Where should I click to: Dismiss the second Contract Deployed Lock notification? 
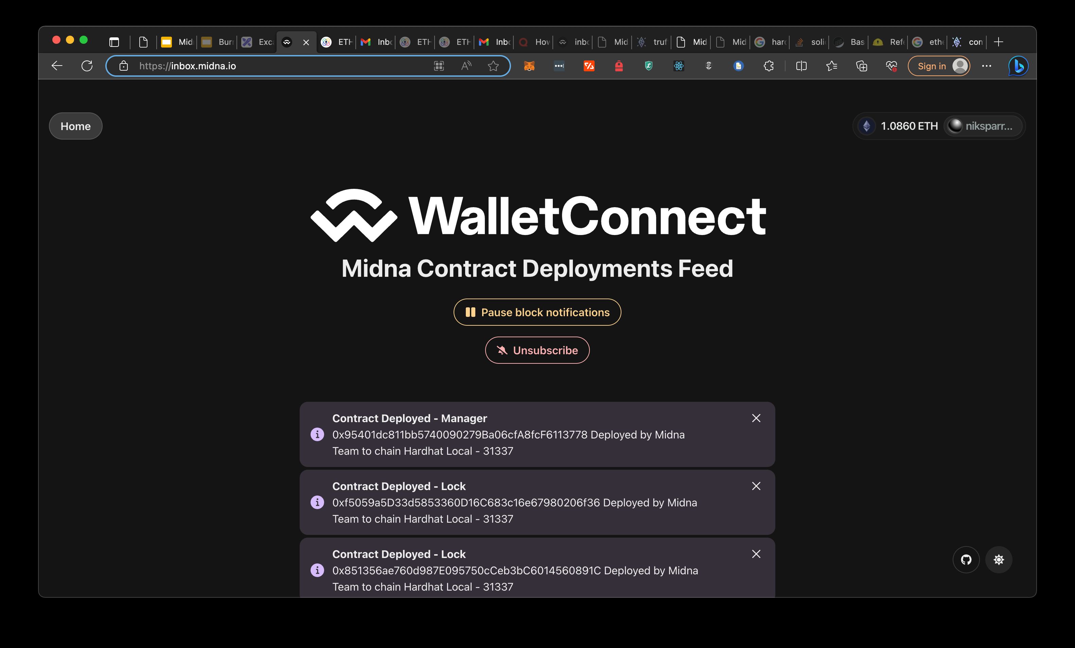[x=755, y=554]
